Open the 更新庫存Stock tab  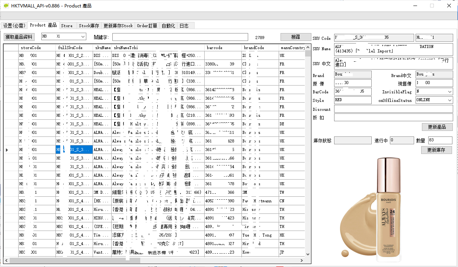click(x=118, y=26)
